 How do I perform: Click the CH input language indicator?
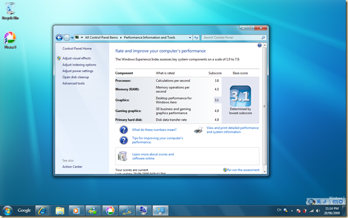(279, 210)
